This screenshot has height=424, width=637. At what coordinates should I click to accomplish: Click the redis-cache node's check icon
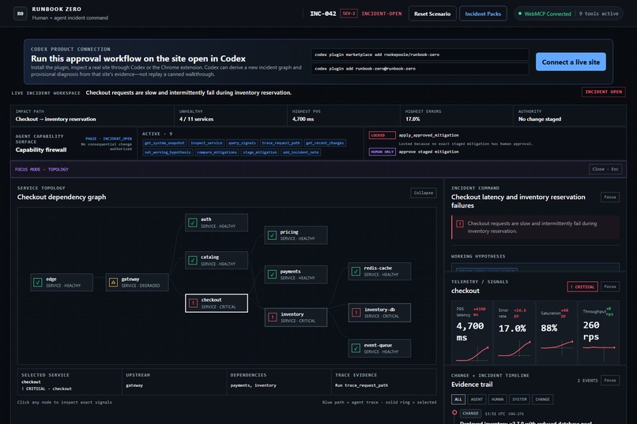tap(356, 271)
